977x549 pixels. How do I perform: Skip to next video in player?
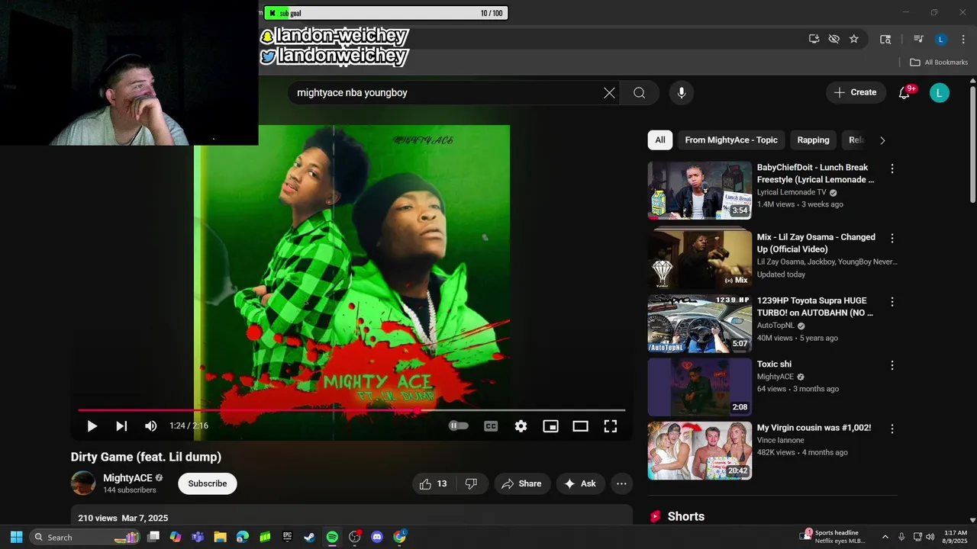tap(121, 426)
